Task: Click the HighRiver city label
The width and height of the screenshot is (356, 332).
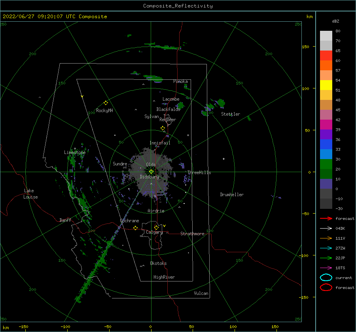Action: [164, 277]
